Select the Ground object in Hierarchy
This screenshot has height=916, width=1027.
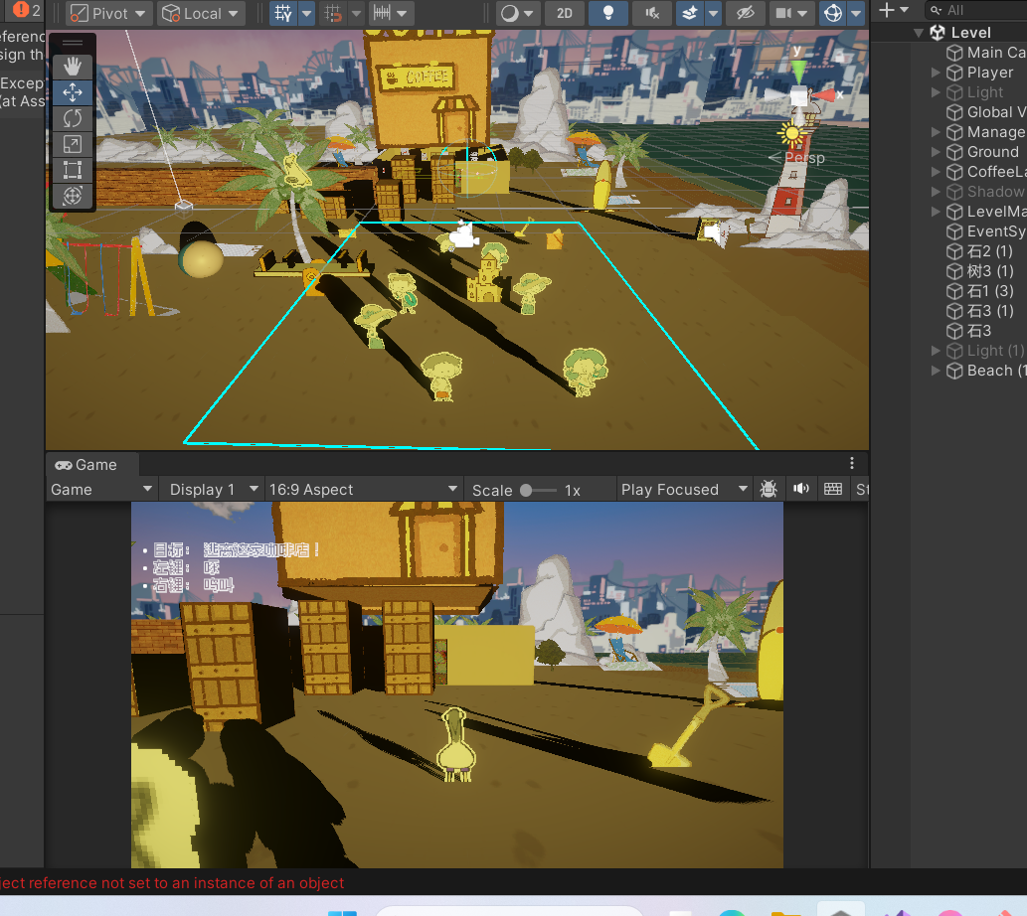pos(992,152)
